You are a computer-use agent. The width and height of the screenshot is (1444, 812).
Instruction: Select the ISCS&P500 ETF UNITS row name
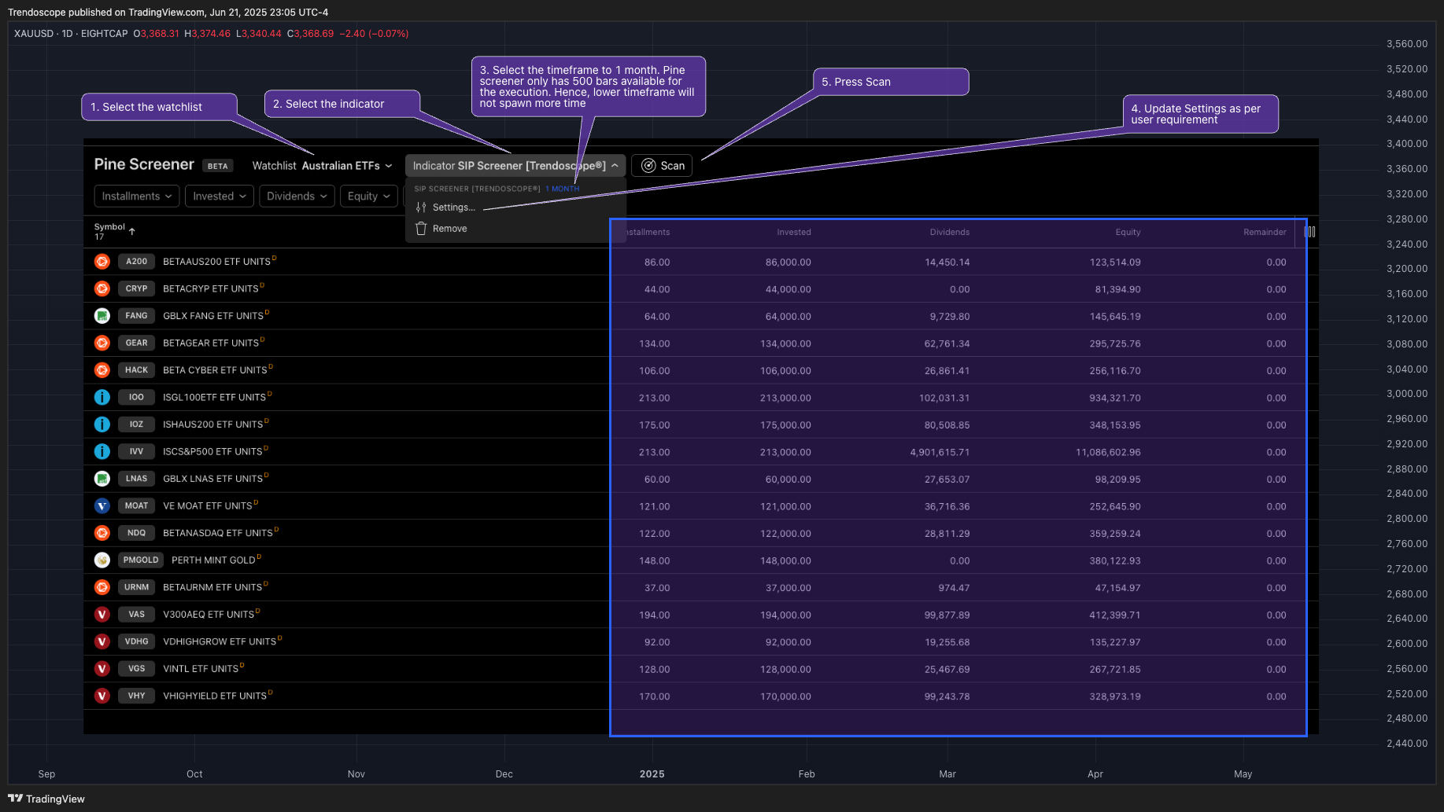click(x=212, y=452)
